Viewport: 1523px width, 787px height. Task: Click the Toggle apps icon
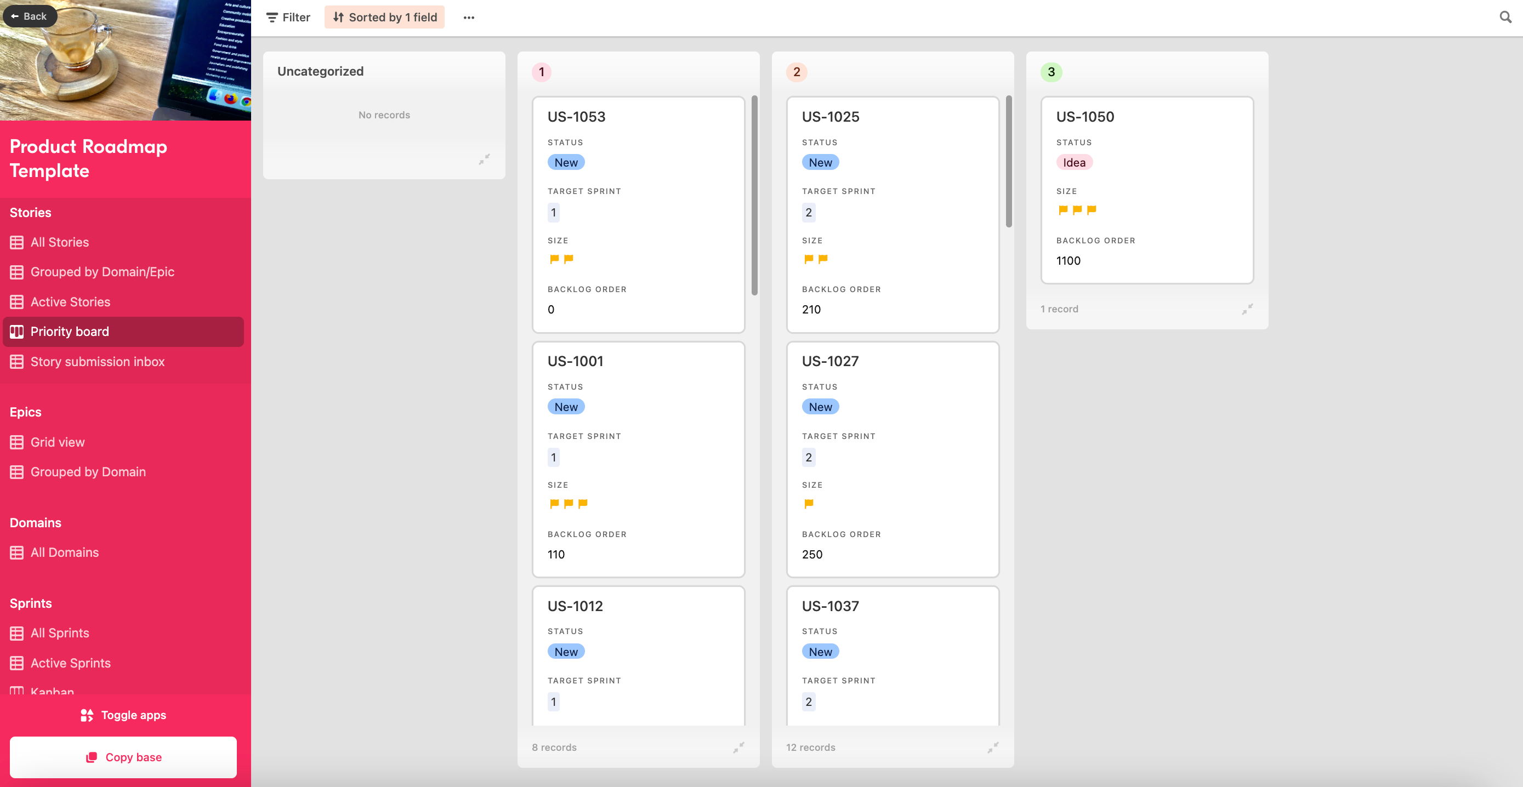tap(87, 715)
